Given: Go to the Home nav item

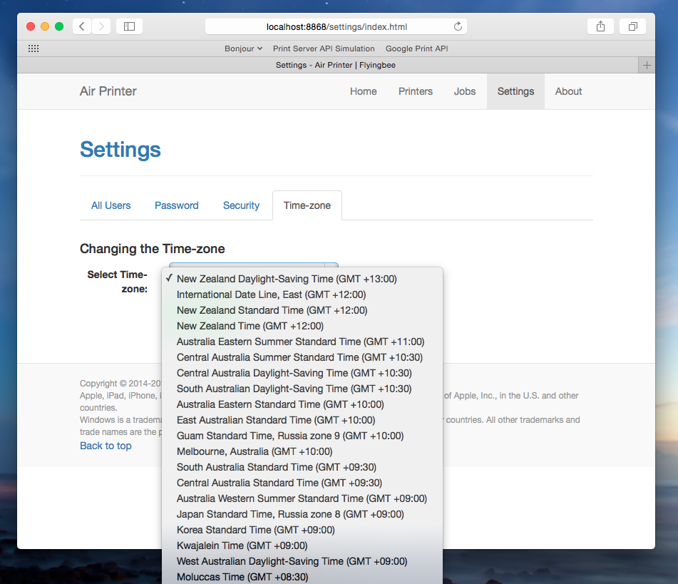Looking at the screenshot, I should tap(363, 91).
